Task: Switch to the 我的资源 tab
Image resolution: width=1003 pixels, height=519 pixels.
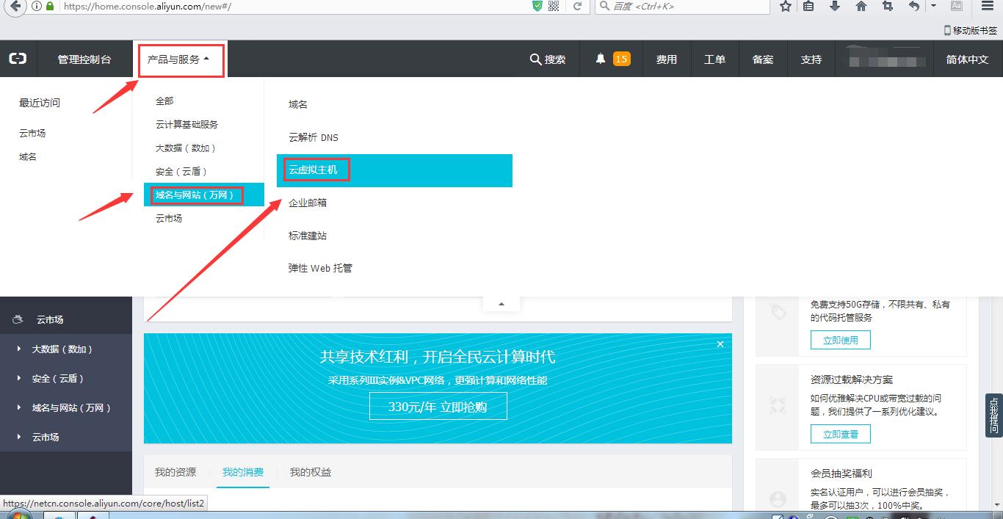Action: [x=175, y=472]
